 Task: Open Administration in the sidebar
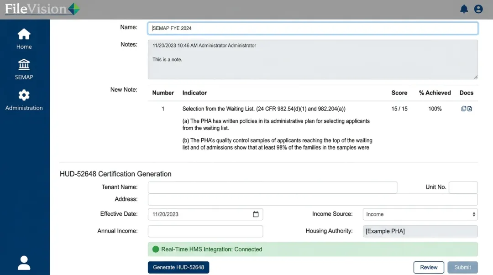[x=24, y=100]
